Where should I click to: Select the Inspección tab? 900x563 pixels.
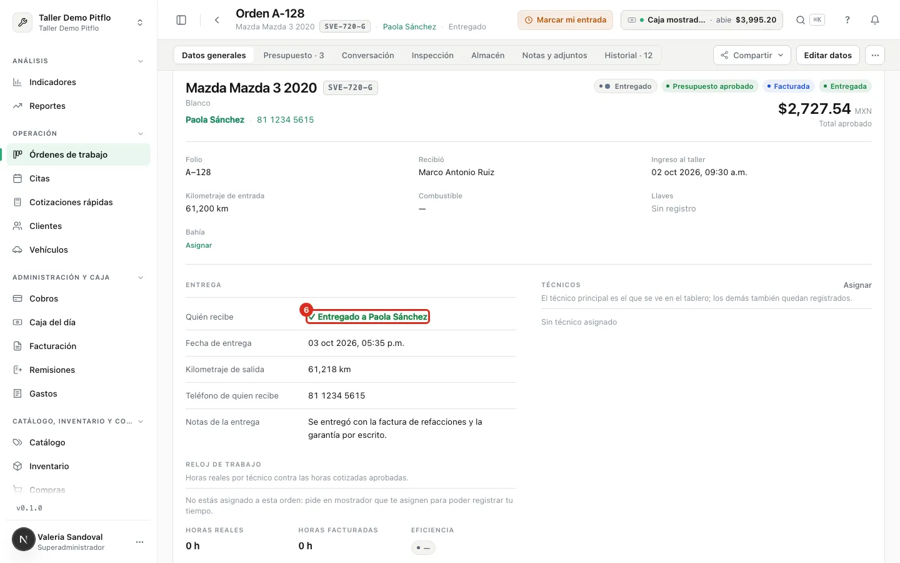(x=432, y=55)
